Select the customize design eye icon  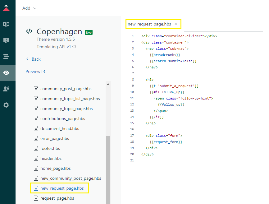6,73
